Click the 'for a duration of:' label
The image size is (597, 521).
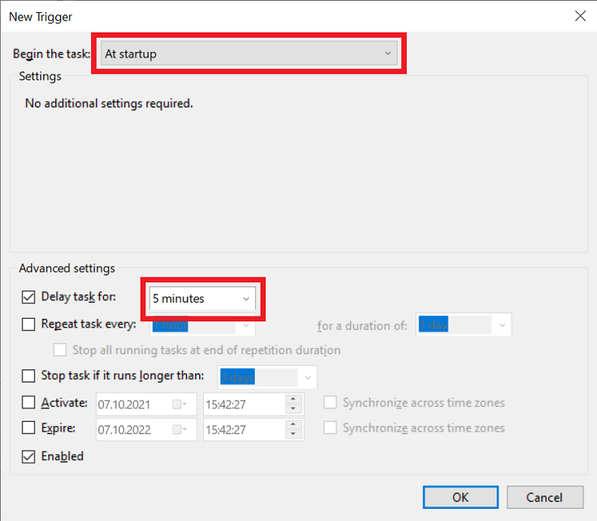click(362, 326)
